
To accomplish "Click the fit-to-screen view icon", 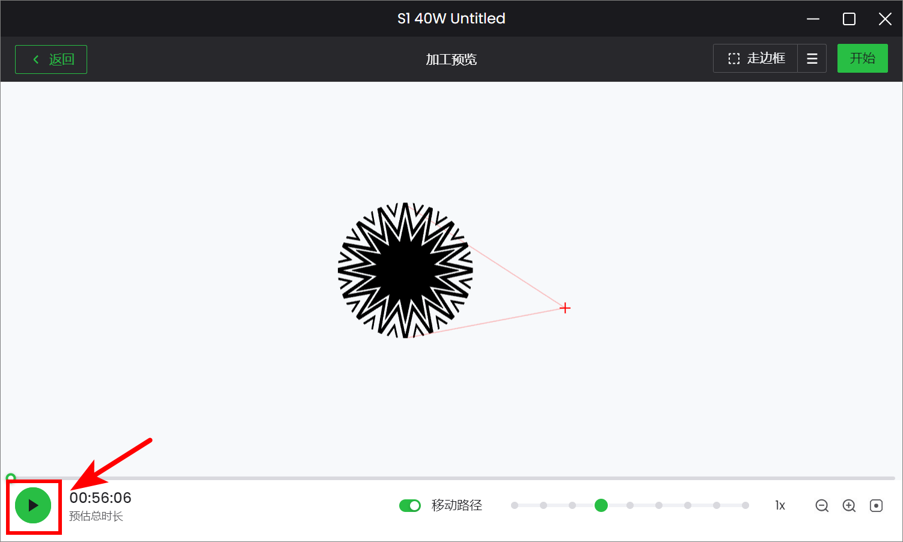I will [876, 506].
